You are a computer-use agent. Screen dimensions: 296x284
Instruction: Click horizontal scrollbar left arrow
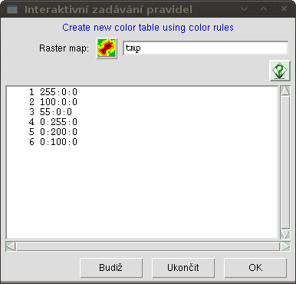[x=11, y=246]
